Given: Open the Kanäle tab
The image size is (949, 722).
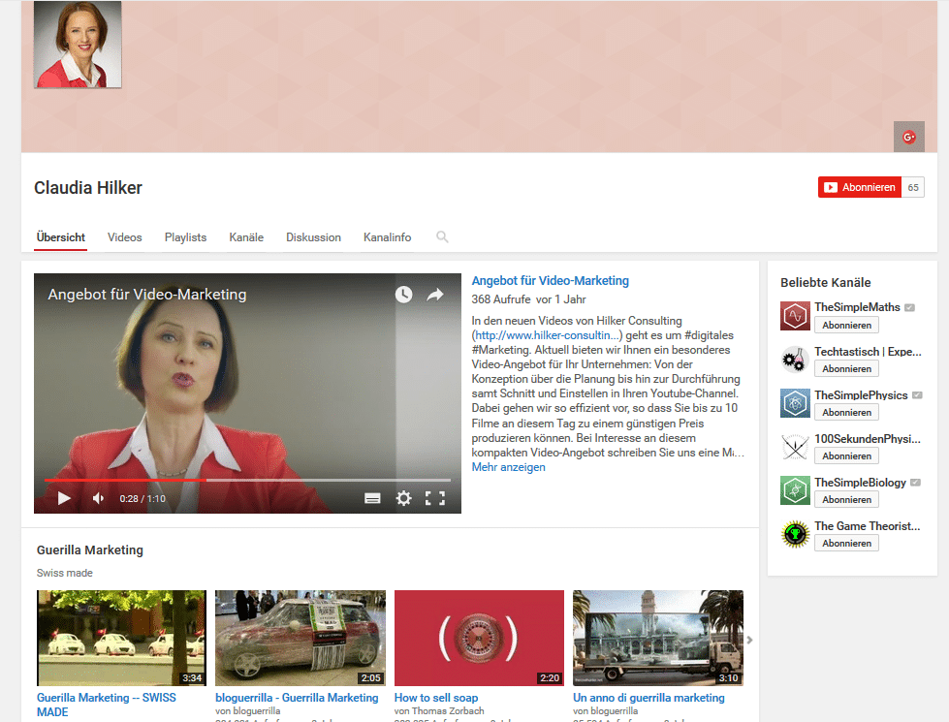Looking at the screenshot, I should pyautogui.click(x=246, y=237).
